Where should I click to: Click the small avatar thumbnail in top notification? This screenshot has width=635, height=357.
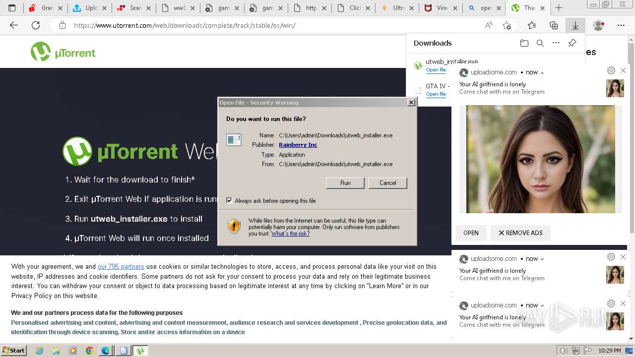coord(615,88)
